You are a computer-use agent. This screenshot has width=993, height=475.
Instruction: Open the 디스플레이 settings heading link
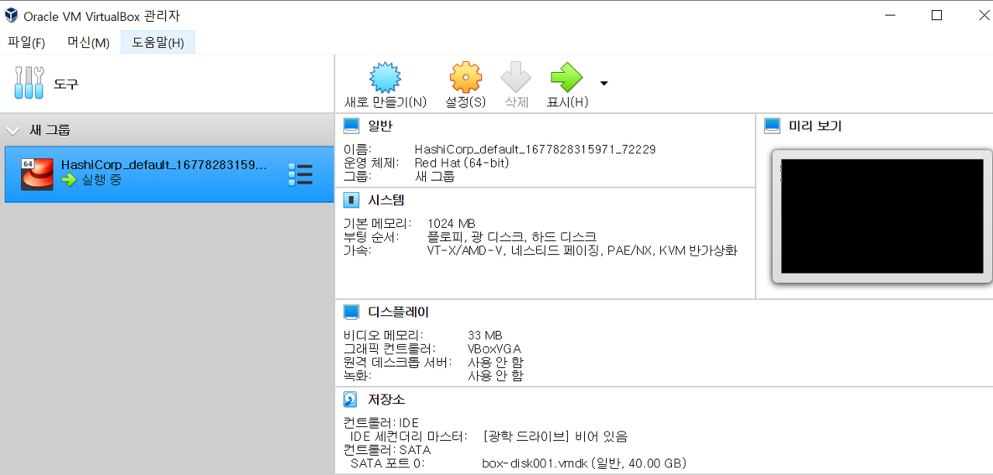tap(399, 312)
